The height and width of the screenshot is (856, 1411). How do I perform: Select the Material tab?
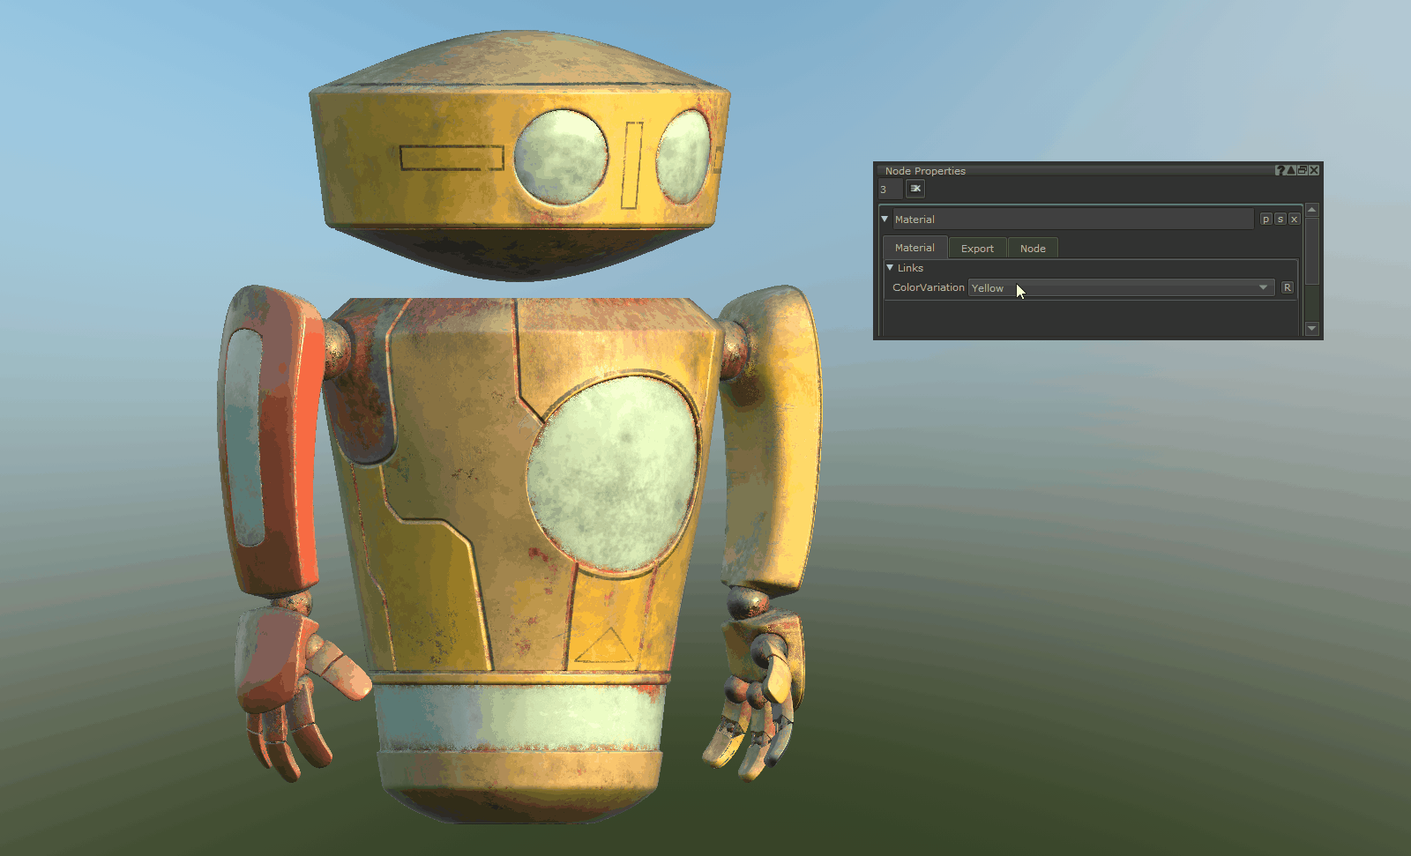915,248
